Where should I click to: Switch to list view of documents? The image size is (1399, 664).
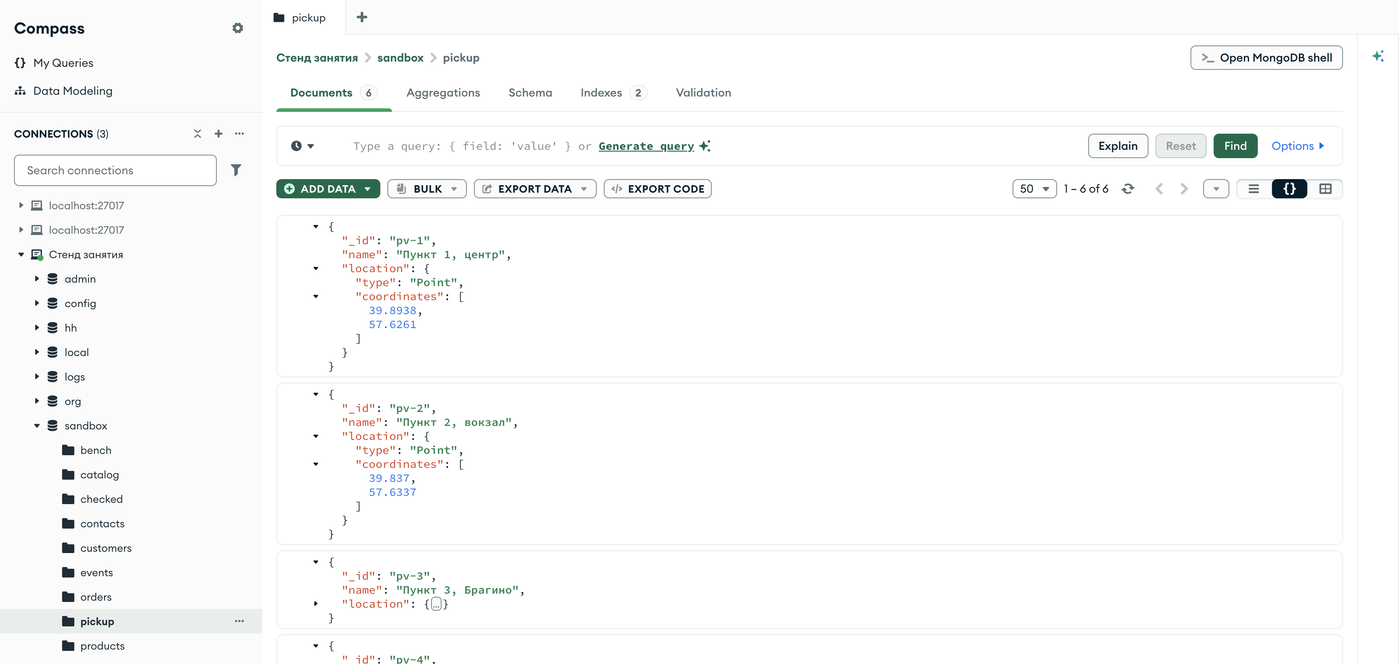pyautogui.click(x=1253, y=189)
